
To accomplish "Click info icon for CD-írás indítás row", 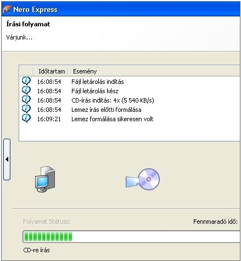I will point(26,99).
